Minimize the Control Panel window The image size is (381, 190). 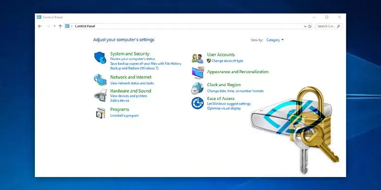pyautogui.click(x=314, y=17)
